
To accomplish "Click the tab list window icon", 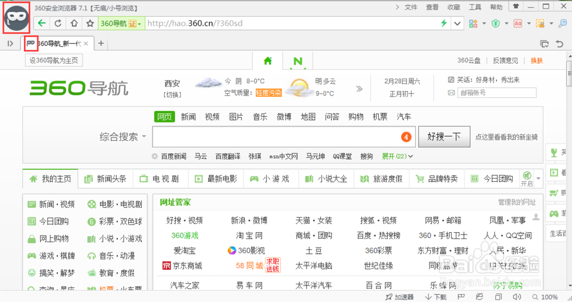I will tap(545, 44).
